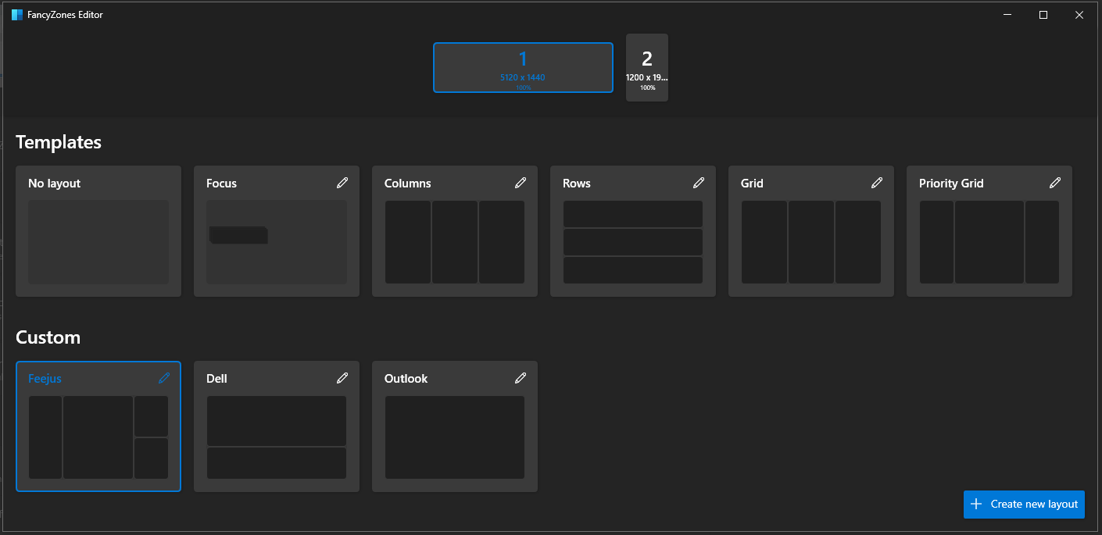1102x535 pixels.
Task: Edit the Feejus custom layout
Action: click(x=164, y=378)
